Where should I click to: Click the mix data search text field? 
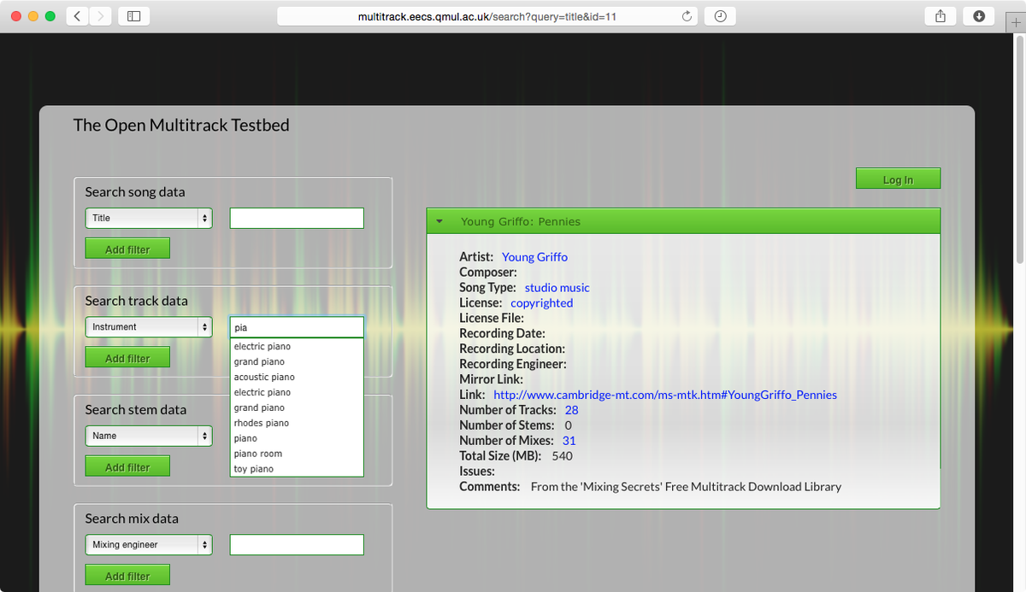coord(297,545)
